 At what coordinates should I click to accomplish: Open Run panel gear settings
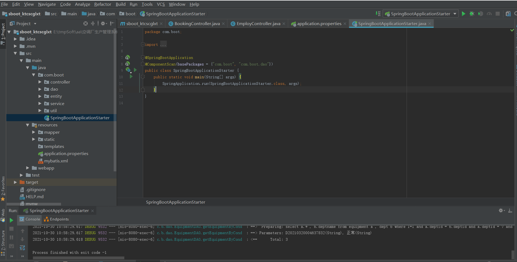tap(502, 210)
